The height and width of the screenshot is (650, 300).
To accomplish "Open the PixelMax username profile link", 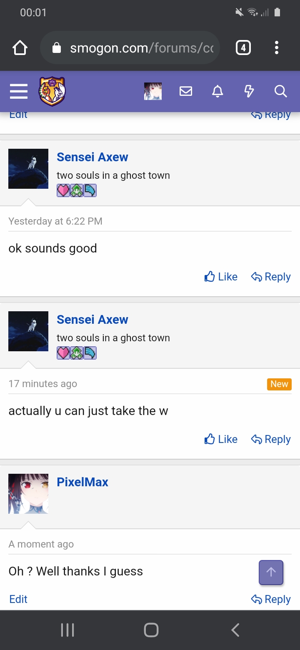I will (82, 482).
